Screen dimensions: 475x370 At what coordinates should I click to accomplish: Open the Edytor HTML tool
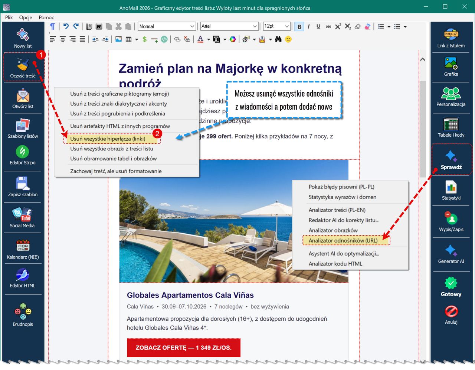click(x=23, y=278)
